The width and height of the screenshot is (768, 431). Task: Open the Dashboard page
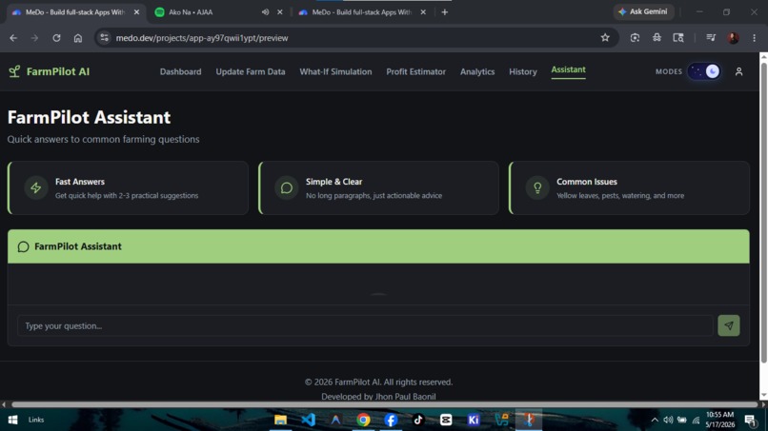coord(180,71)
